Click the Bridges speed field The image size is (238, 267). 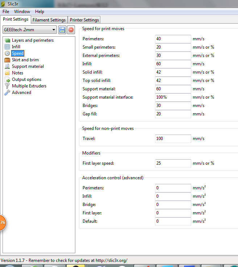(x=173, y=106)
